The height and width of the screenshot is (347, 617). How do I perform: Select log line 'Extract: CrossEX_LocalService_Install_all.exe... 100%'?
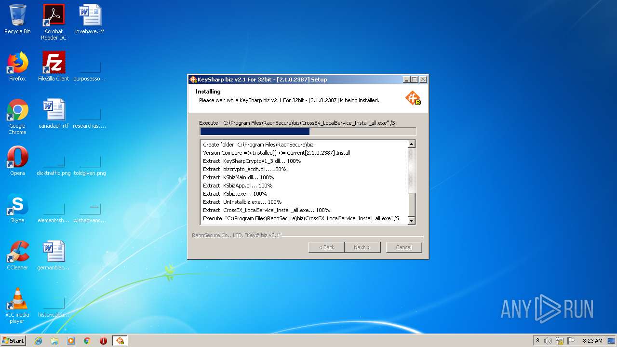click(x=266, y=210)
